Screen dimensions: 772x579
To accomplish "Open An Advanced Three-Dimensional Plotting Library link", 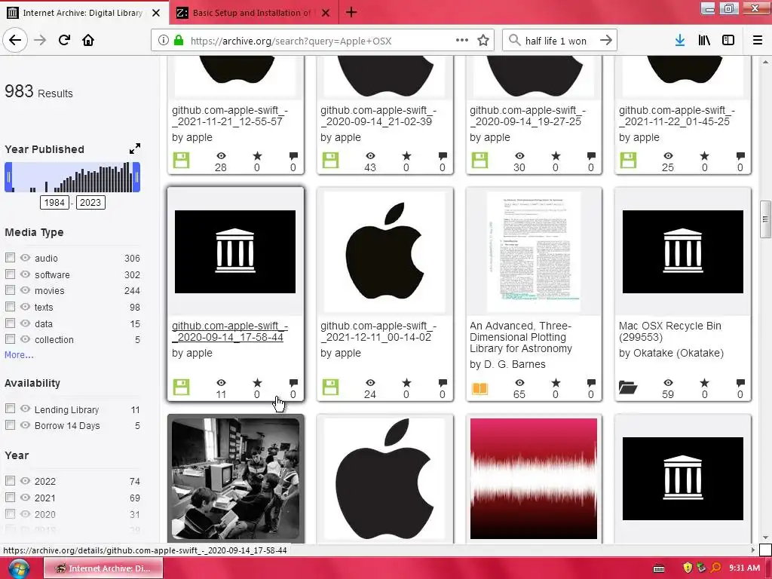I will click(521, 337).
